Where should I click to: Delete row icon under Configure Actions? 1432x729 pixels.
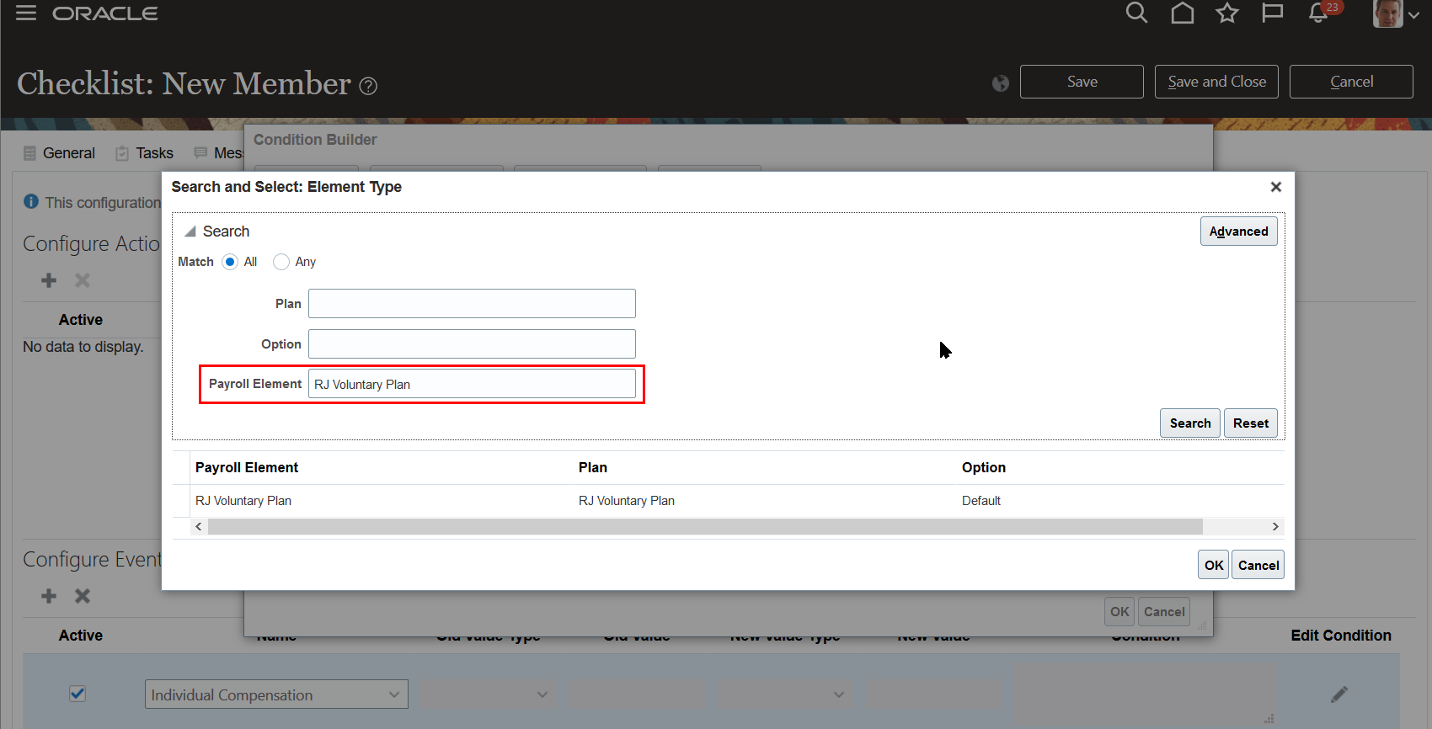pyautogui.click(x=83, y=280)
